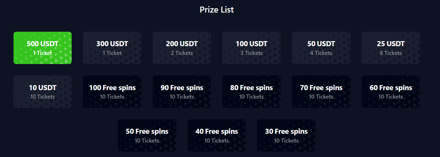The height and width of the screenshot is (157, 440).
Task: Click the 40 Free spins tile
Action: (x=217, y=135)
